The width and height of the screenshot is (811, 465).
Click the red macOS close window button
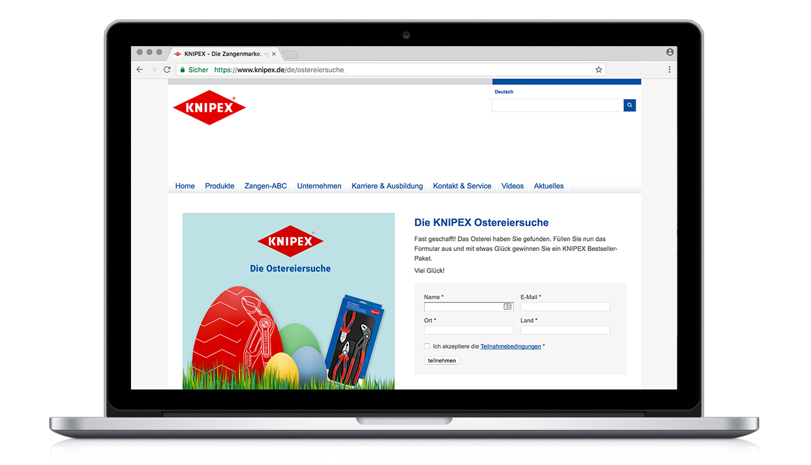140,52
